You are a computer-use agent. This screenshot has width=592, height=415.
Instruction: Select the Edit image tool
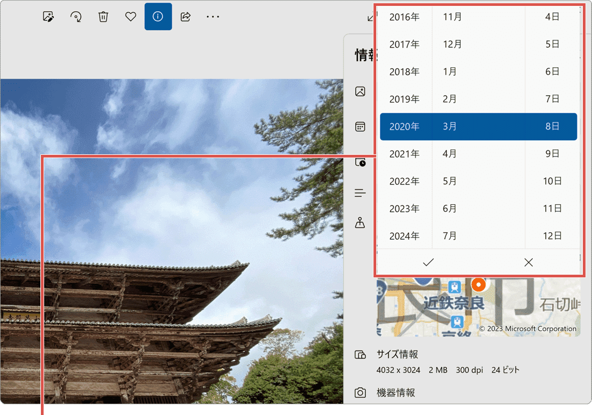[x=48, y=17]
